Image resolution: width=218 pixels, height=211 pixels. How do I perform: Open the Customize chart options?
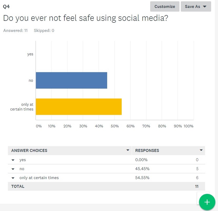tap(165, 7)
